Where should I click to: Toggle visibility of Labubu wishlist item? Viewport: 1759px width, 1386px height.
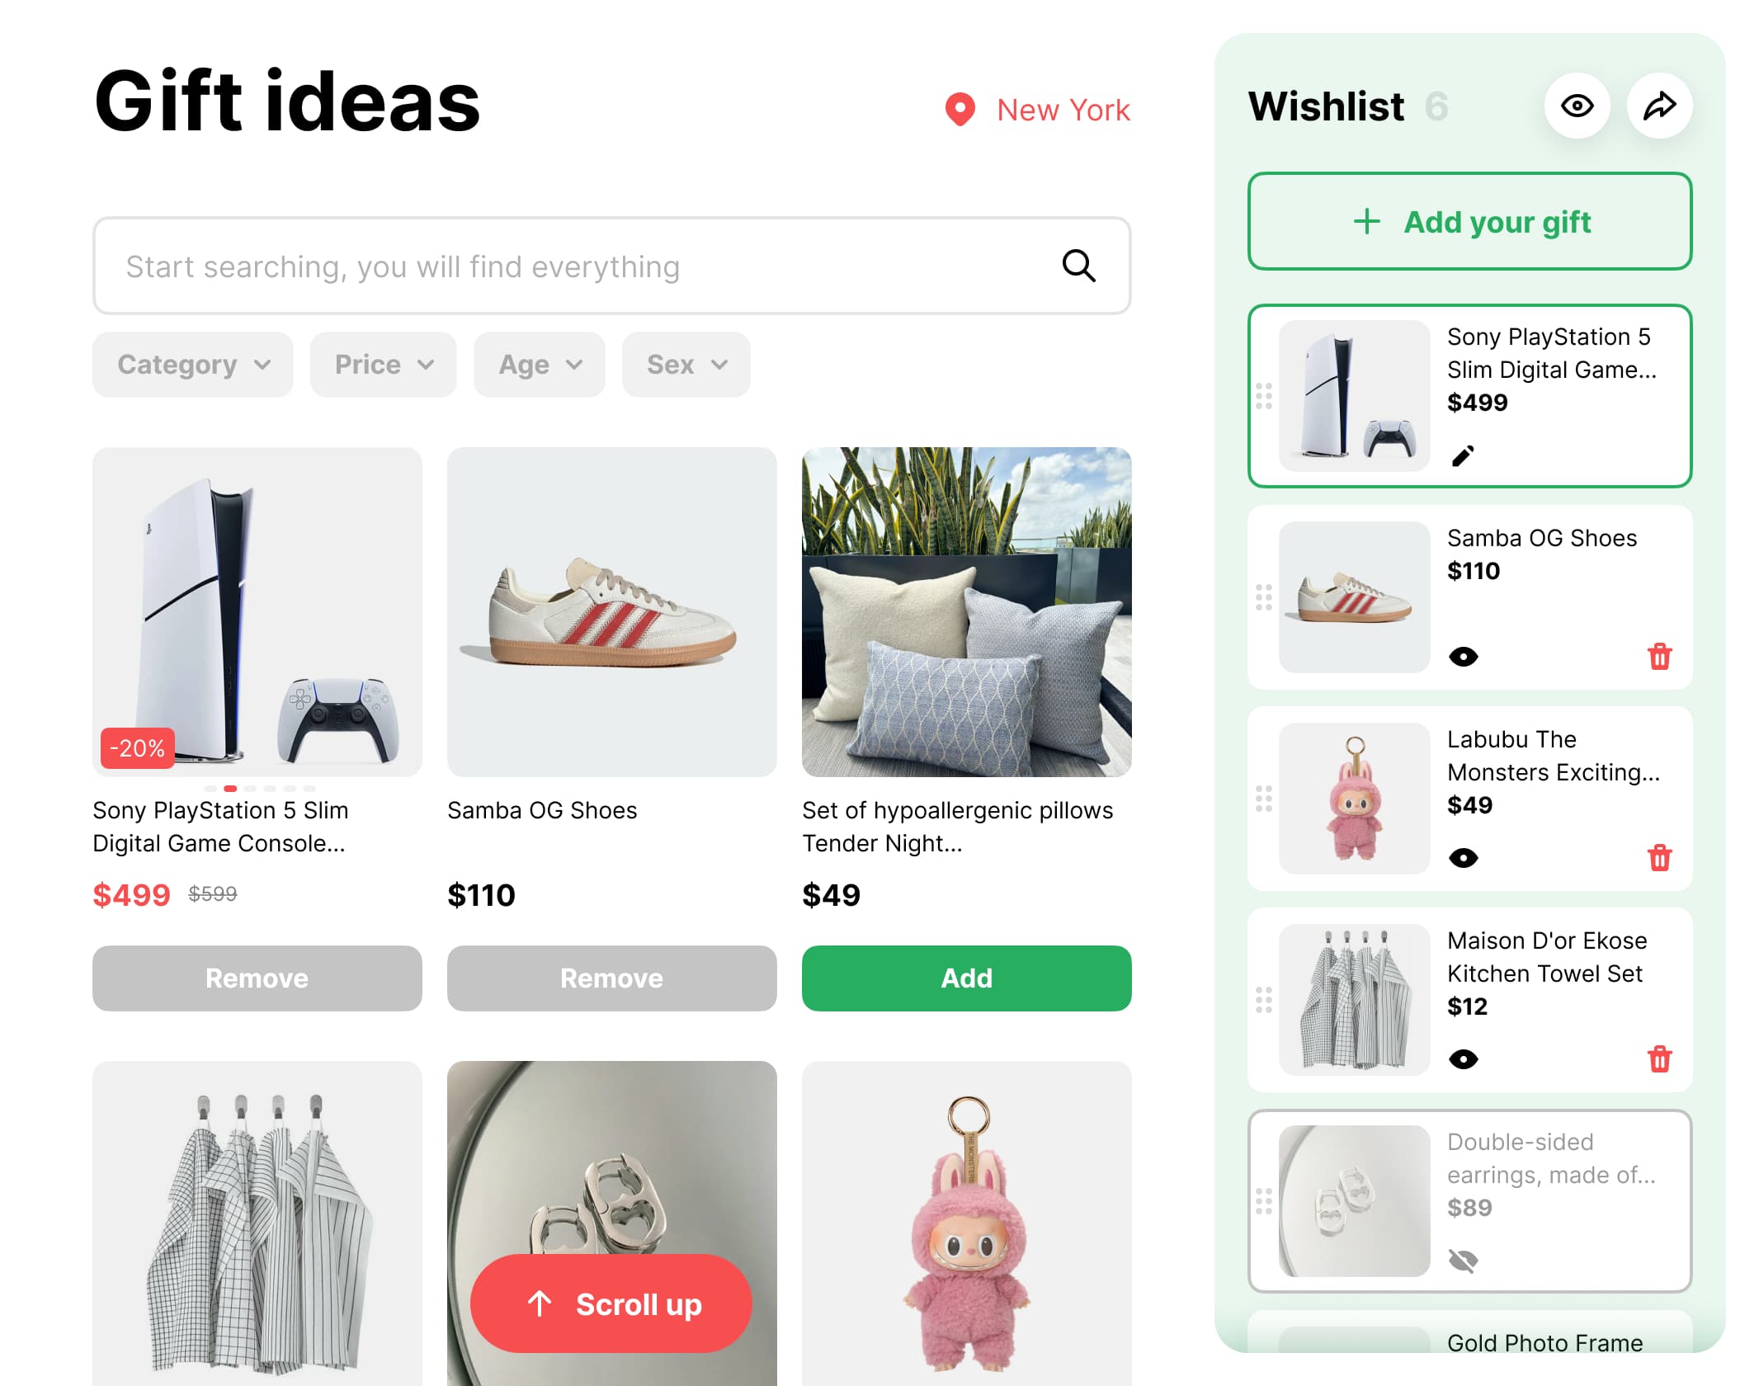1463,858
